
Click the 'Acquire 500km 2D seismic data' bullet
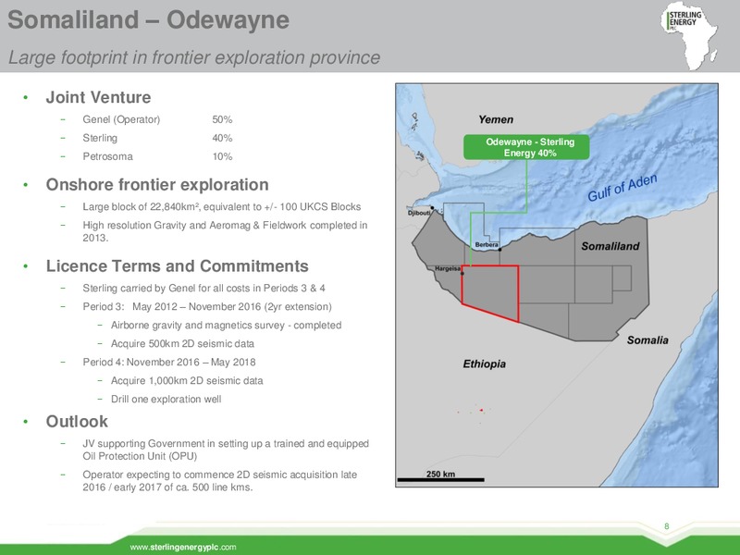tap(182, 343)
